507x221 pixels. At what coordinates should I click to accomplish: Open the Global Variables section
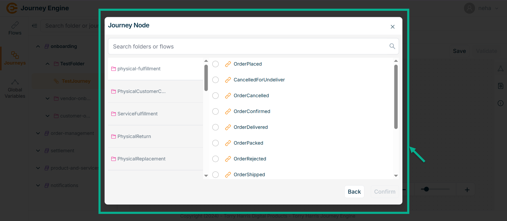tap(15, 89)
